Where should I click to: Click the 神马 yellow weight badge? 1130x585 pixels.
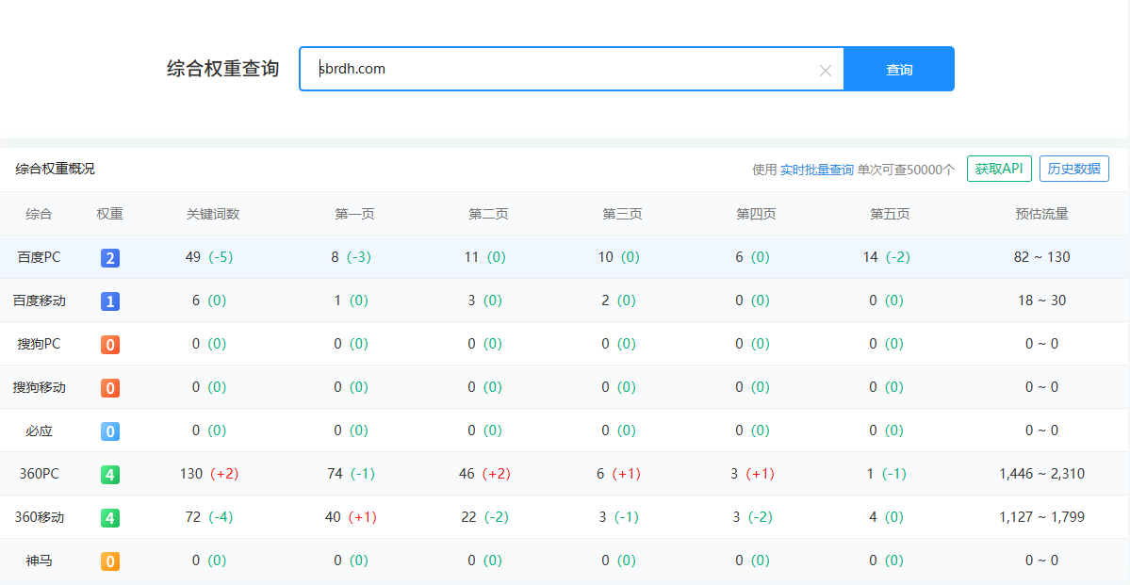click(x=110, y=561)
